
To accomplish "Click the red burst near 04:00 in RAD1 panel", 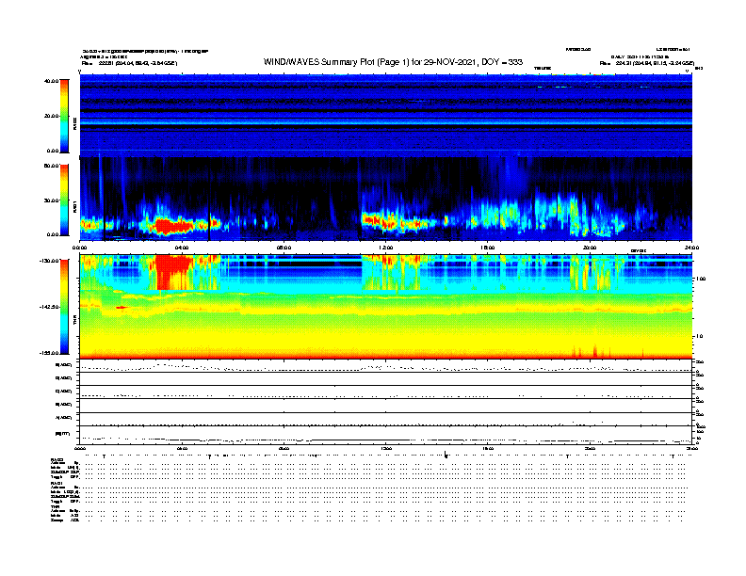I will pos(172,226).
